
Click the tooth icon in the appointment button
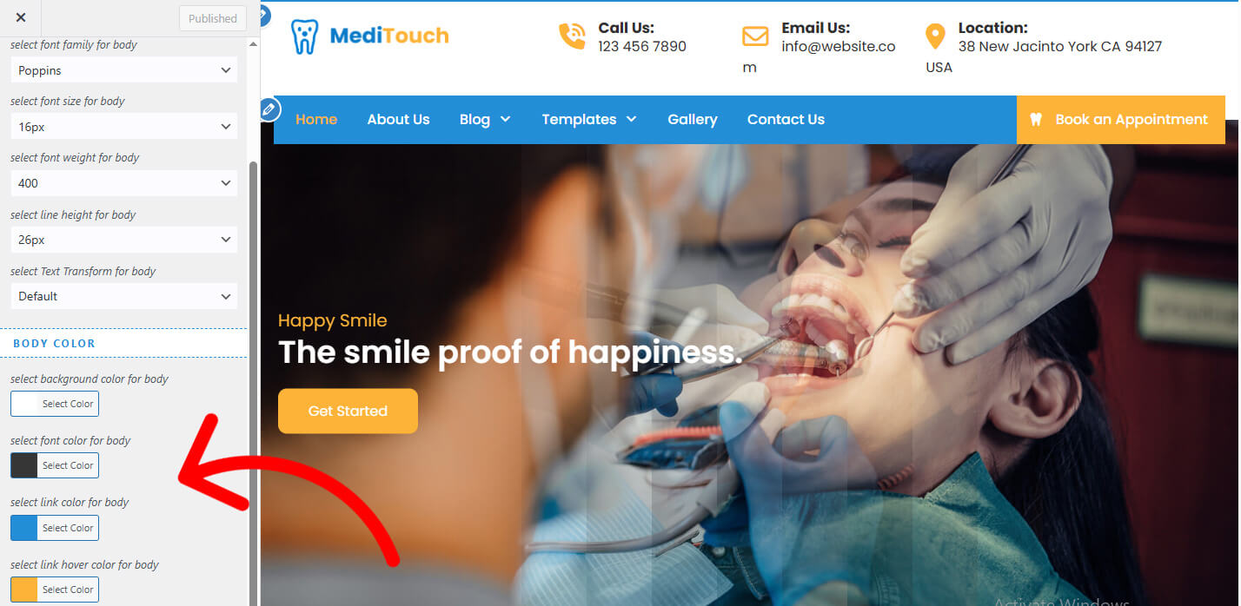coord(1036,120)
